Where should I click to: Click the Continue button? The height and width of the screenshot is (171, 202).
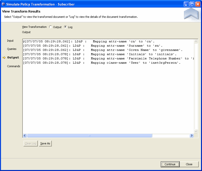point(170,164)
